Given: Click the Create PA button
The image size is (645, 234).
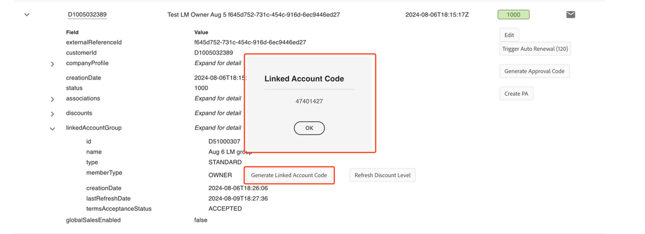Looking at the screenshot, I should (x=516, y=94).
